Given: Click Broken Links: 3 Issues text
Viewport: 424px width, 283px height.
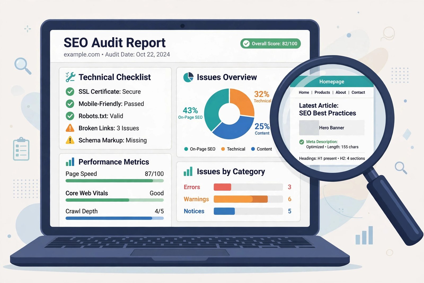Looking at the screenshot, I should pos(109,128).
